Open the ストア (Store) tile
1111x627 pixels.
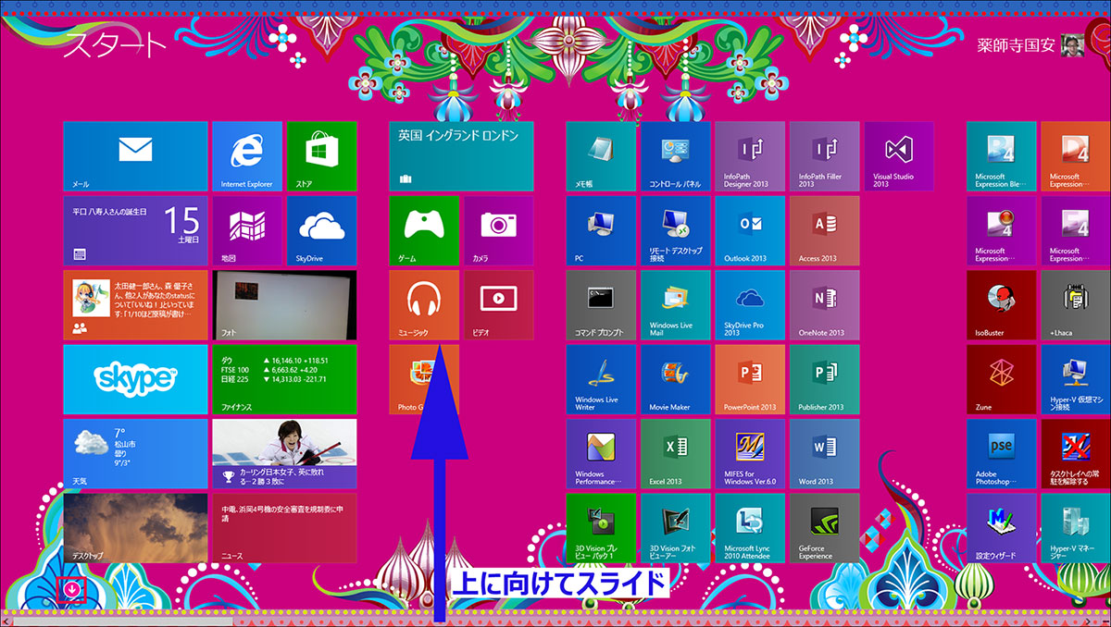[x=321, y=156]
